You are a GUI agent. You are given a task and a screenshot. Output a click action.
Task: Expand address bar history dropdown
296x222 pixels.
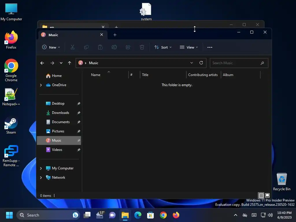pyautogui.click(x=192, y=63)
